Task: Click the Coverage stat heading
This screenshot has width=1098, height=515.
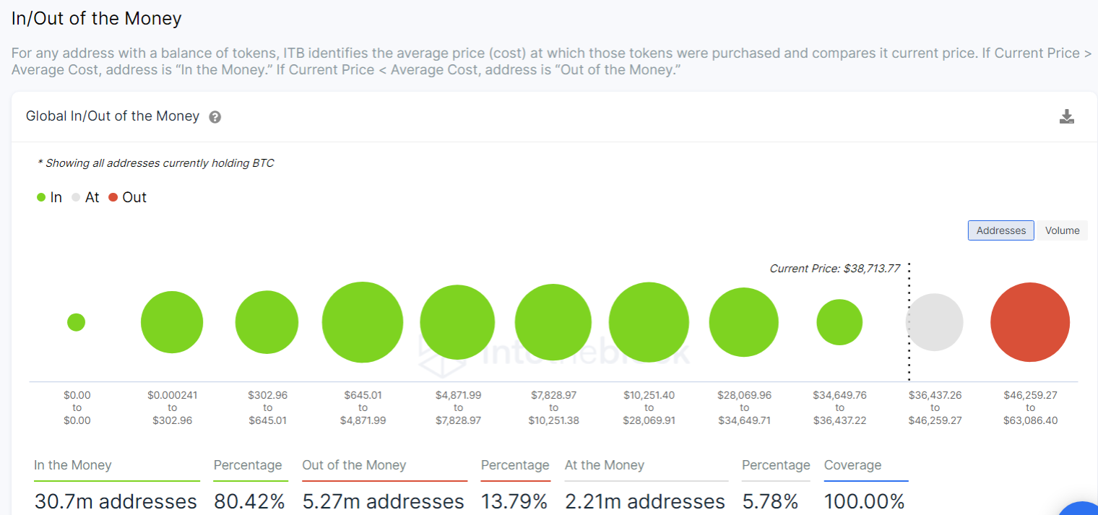Action: pyautogui.click(x=853, y=465)
